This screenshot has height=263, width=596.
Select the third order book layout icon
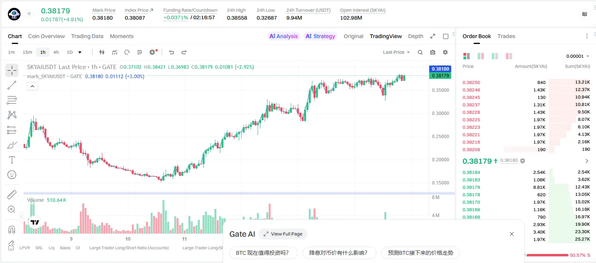pos(495,56)
